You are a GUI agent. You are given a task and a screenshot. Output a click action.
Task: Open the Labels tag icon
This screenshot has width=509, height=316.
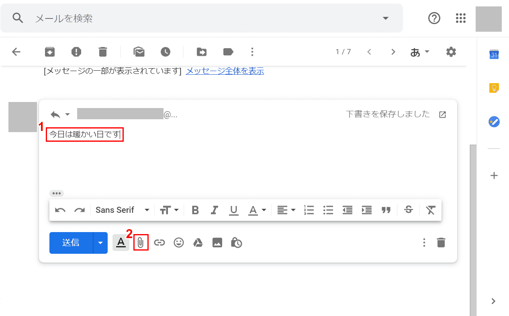228,52
